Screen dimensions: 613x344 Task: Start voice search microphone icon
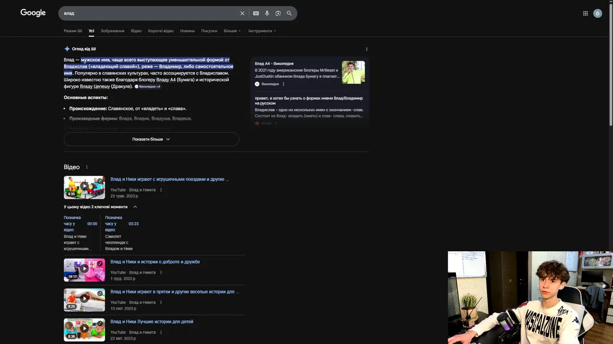point(267,13)
